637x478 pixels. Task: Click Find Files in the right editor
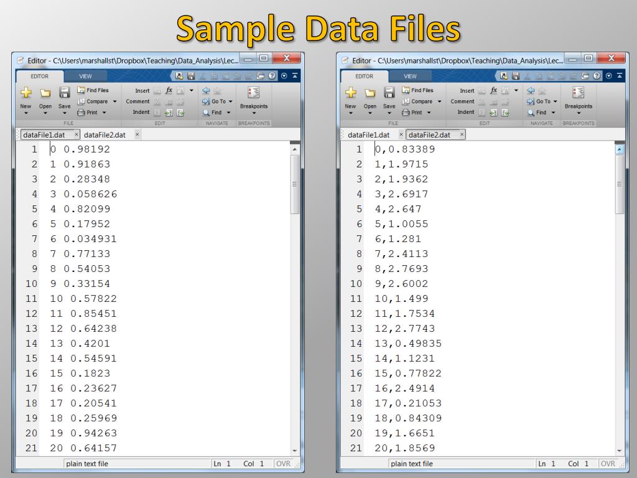pos(417,90)
